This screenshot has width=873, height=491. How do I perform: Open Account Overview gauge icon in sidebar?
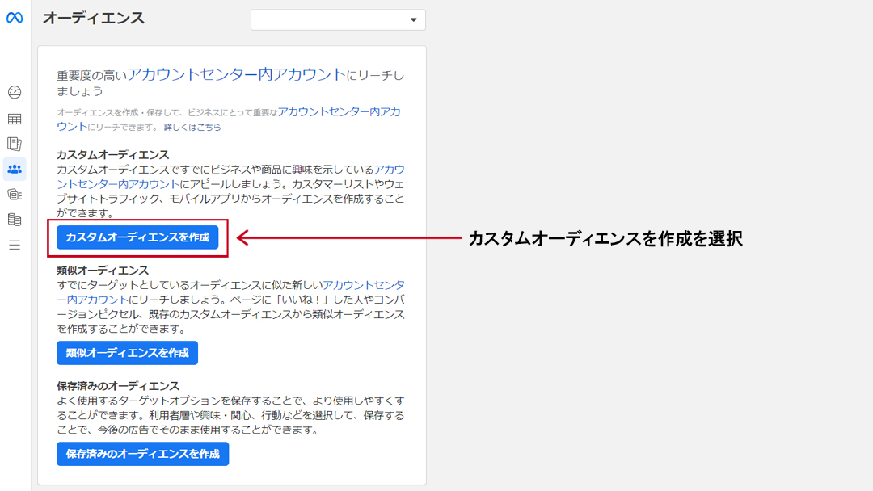pyautogui.click(x=15, y=92)
